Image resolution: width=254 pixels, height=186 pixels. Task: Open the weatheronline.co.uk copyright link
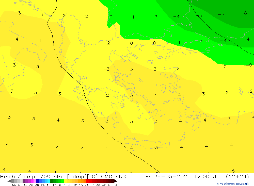(x=233, y=184)
